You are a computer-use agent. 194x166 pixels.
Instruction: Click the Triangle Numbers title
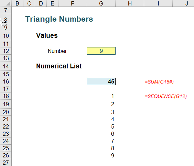pos(59,19)
